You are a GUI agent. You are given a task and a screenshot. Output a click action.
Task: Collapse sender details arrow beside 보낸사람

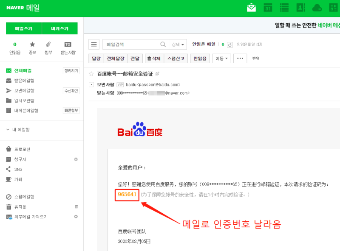tap(91, 85)
